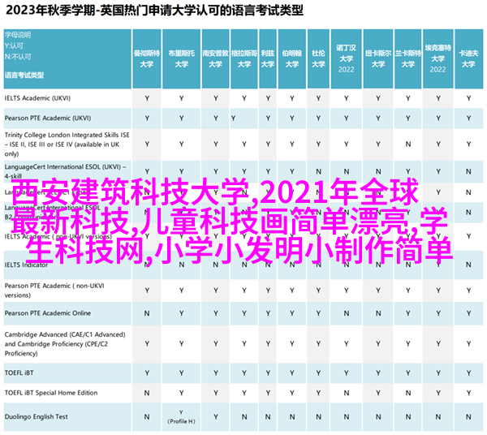Click Duolingo's N cell under 卡迪夫大学
Viewport: 487px width, 435px height.
[x=468, y=416]
